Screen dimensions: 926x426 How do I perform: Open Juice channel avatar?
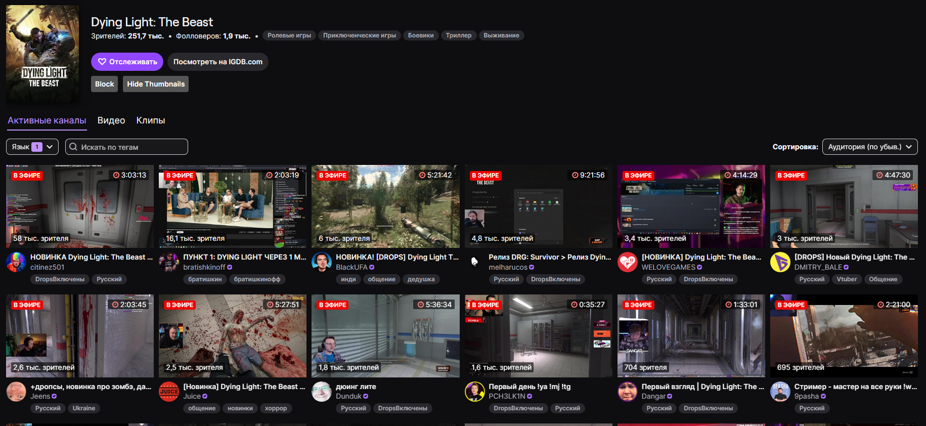[169, 392]
